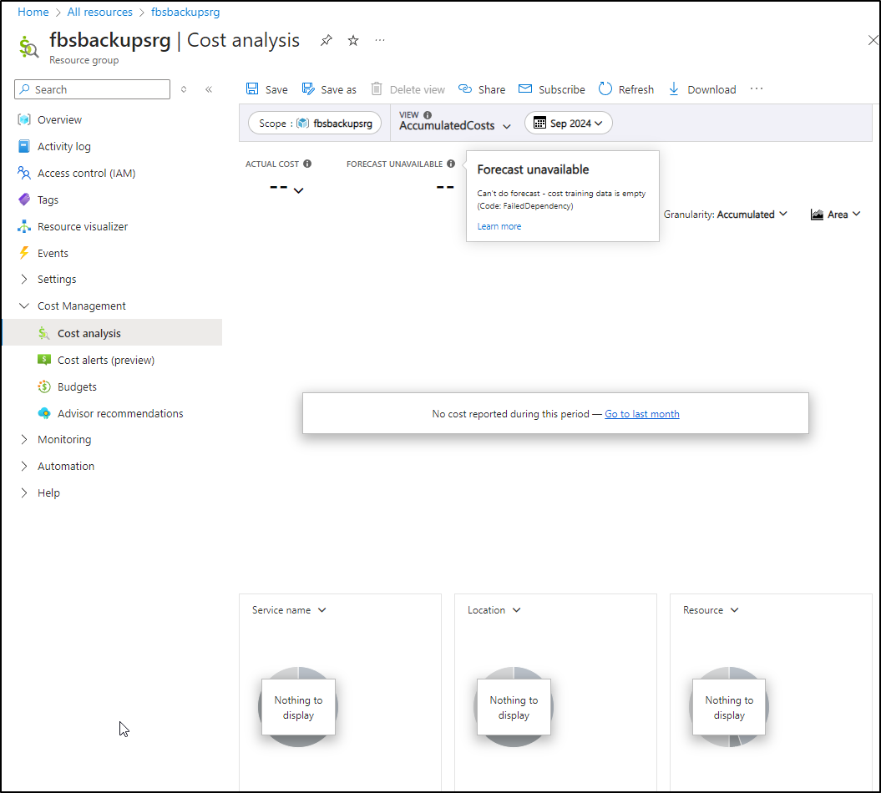Screen dimensions: 881x793
Task: Collapse the sidebar with the double chevron
Action: coord(209,89)
